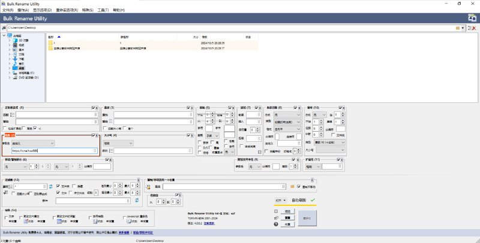The width and height of the screenshot is (480, 243).
Task: Open the 帮助(H) menu
Action: click(x=119, y=10)
